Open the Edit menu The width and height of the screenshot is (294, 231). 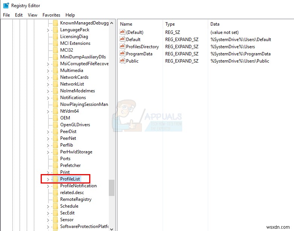point(19,15)
